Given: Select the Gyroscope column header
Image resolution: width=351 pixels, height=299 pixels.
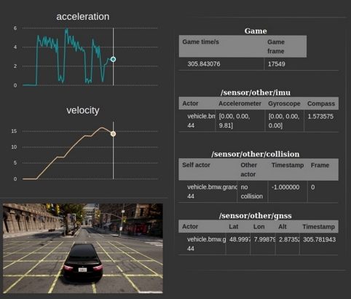Looking at the screenshot, I should (x=284, y=104).
